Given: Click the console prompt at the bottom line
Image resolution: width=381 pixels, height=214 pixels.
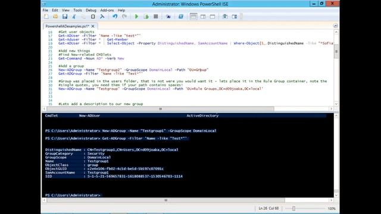Looking at the screenshot, I should pos(73,195).
